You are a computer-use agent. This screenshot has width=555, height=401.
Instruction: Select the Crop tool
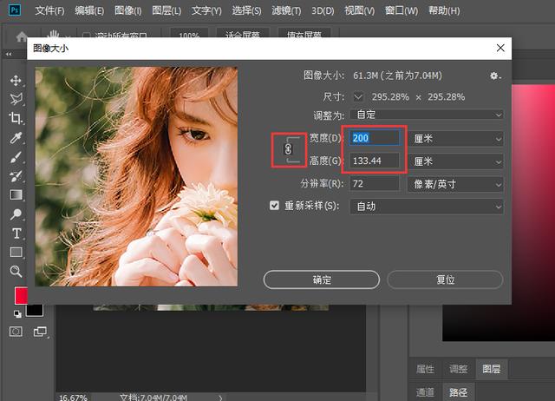(16, 119)
